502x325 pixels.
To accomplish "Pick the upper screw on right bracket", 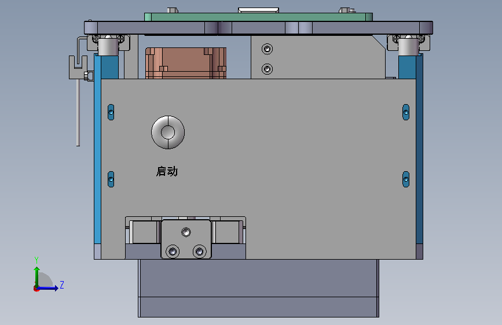I will tap(267, 49).
